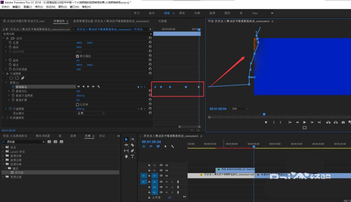Step back one frame in Program monitor
This screenshot has height=202, width=351.
tap(297, 122)
